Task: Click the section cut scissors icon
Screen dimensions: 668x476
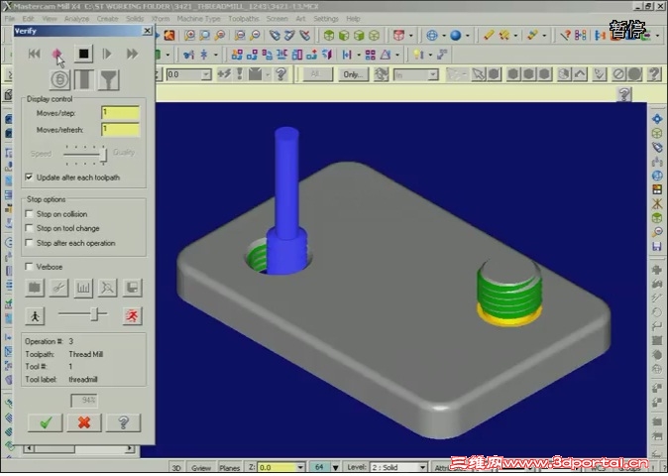Action: 58,288
